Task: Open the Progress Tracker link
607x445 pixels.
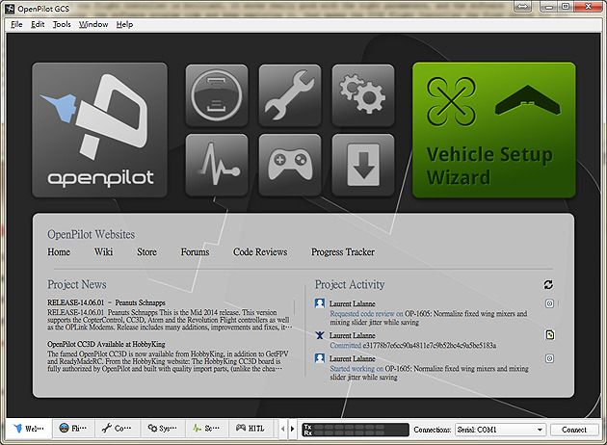Action: (x=343, y=252)
